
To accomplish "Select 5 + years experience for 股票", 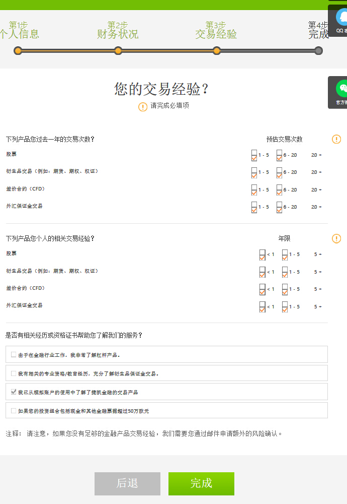I will tap(318, 255).
